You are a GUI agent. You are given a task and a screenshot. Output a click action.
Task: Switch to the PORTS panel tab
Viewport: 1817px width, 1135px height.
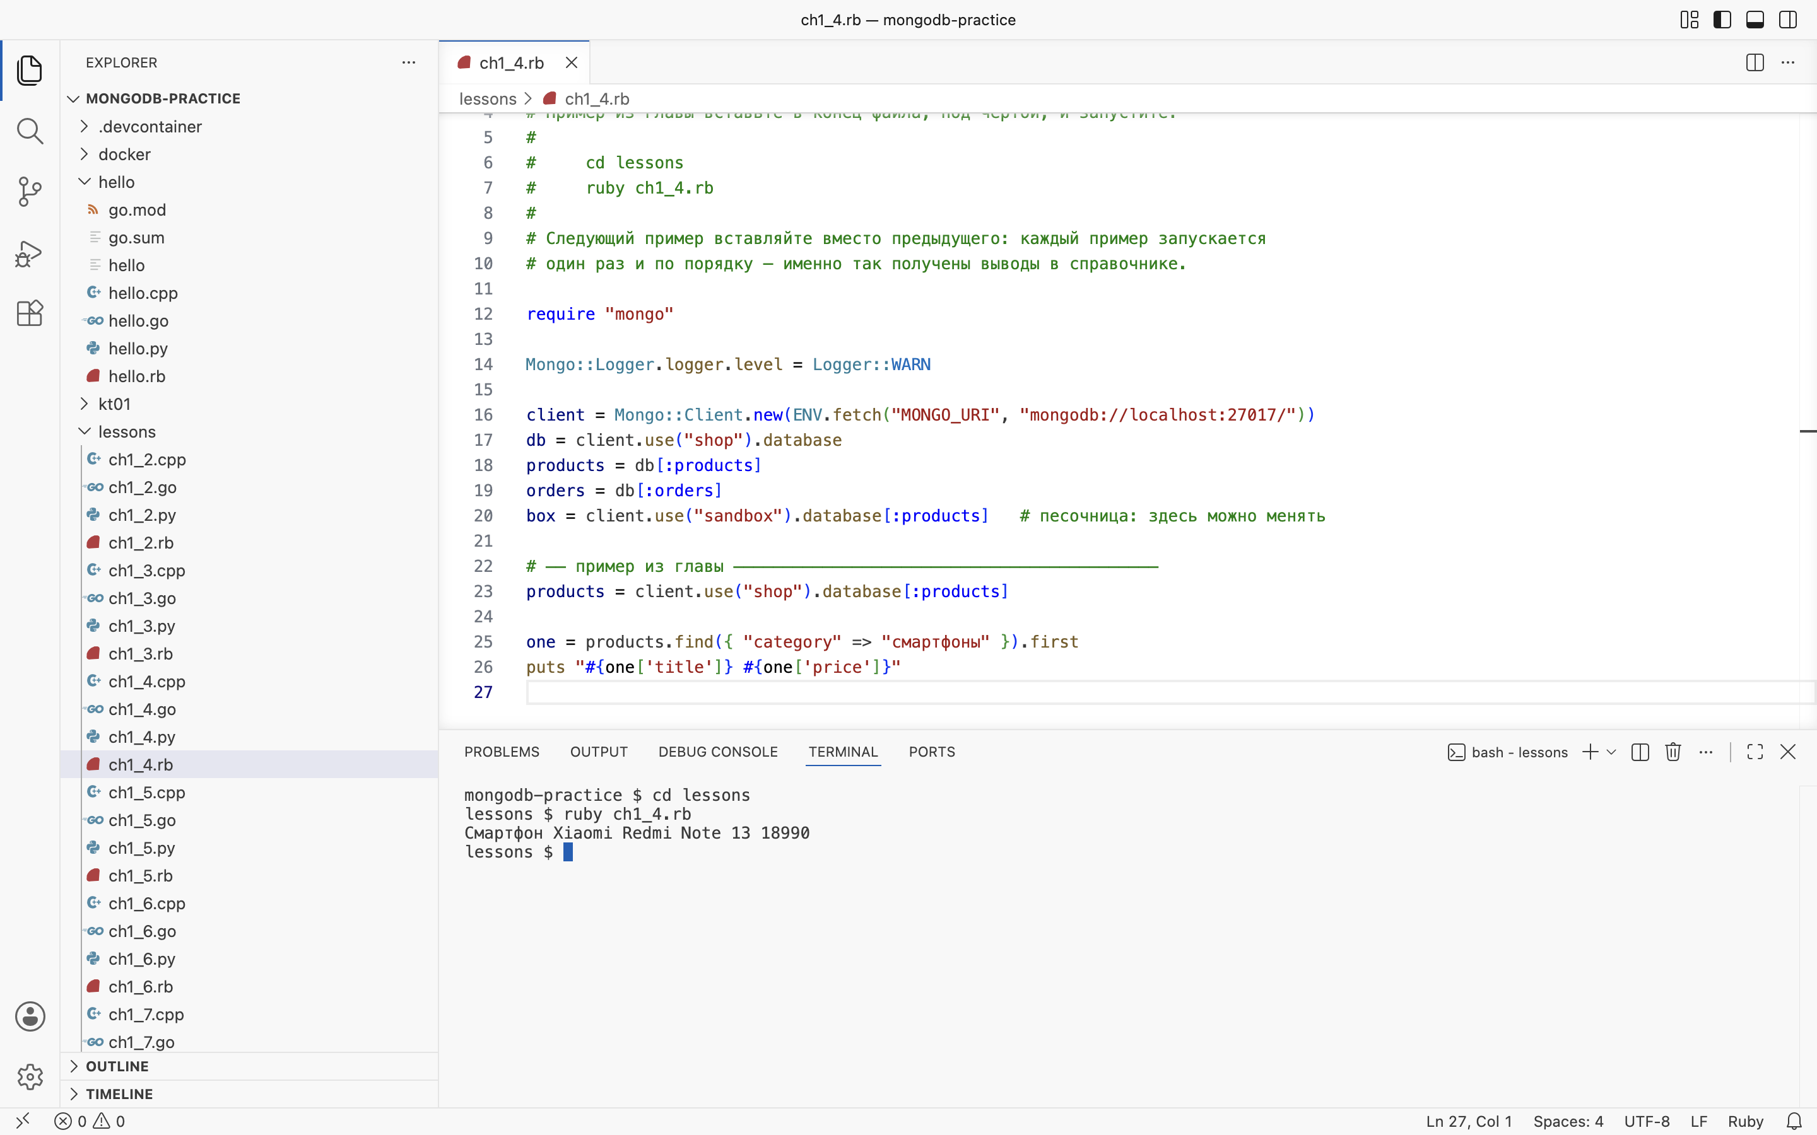pos(932,752)
